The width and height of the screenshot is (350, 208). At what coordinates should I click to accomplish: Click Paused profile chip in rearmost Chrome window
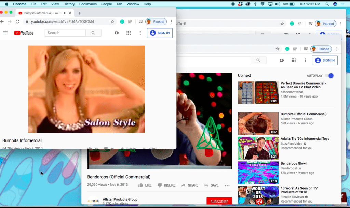pos(325,24)
